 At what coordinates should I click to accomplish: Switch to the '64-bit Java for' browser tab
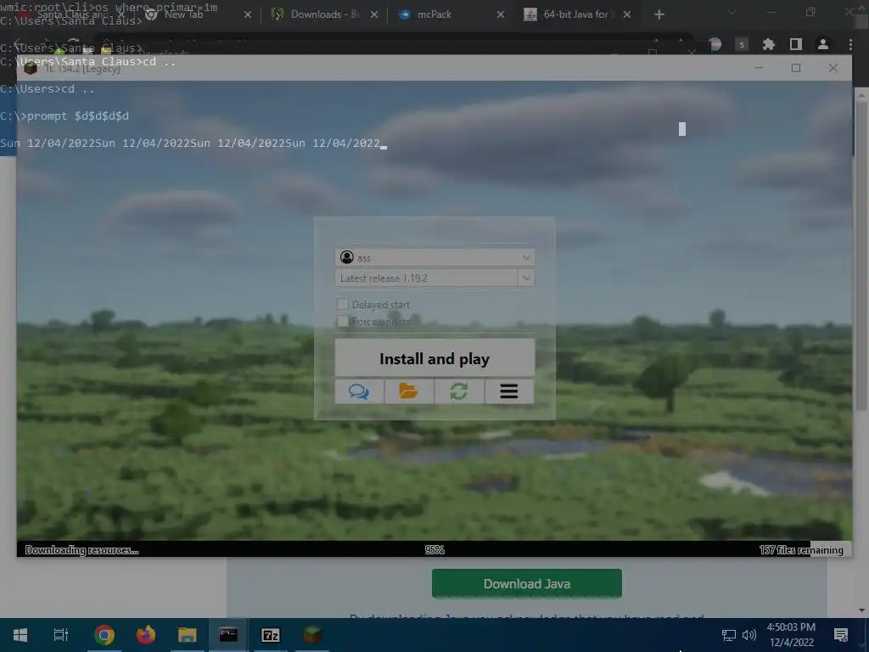tap(576, 14)
